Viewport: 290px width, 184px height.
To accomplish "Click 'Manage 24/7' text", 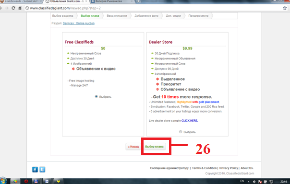I will click(80, 85).
